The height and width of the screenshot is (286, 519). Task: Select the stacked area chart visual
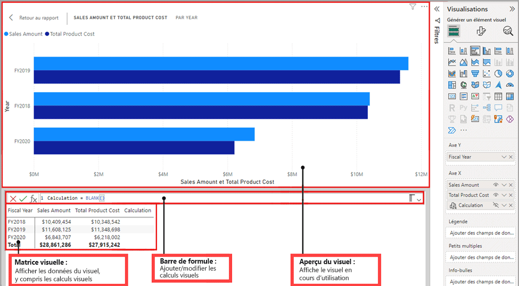(475, 62)
